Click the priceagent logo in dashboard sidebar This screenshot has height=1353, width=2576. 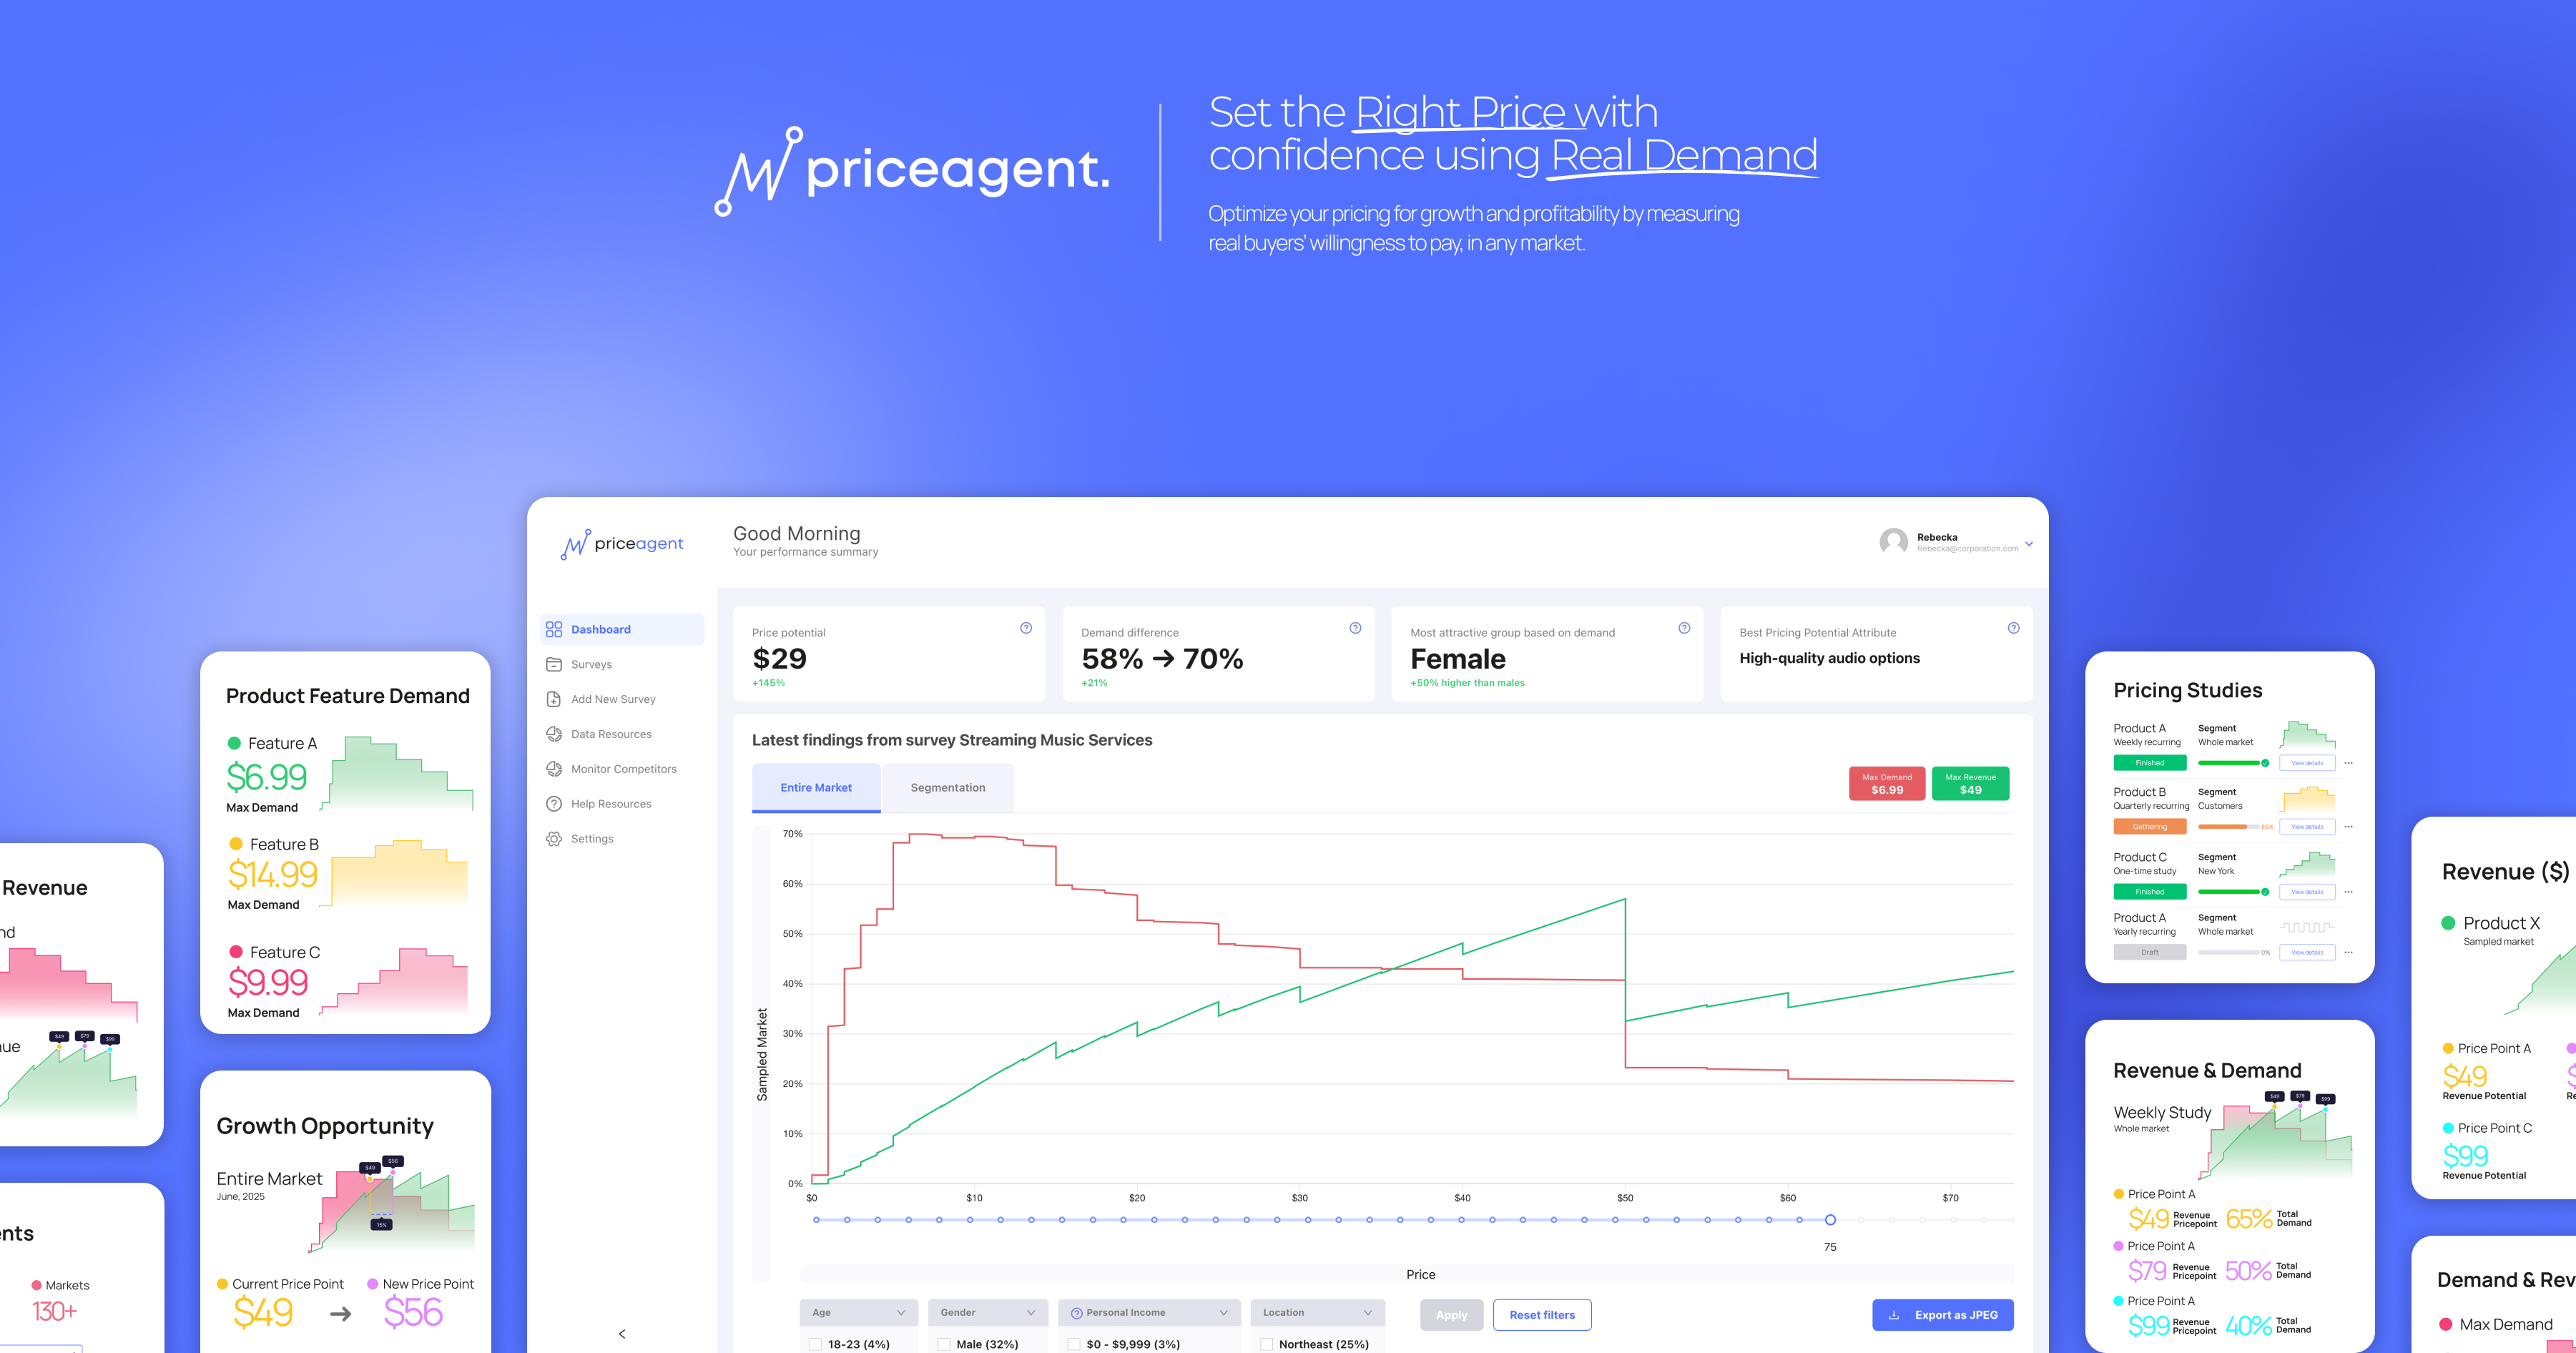[622, 544]
